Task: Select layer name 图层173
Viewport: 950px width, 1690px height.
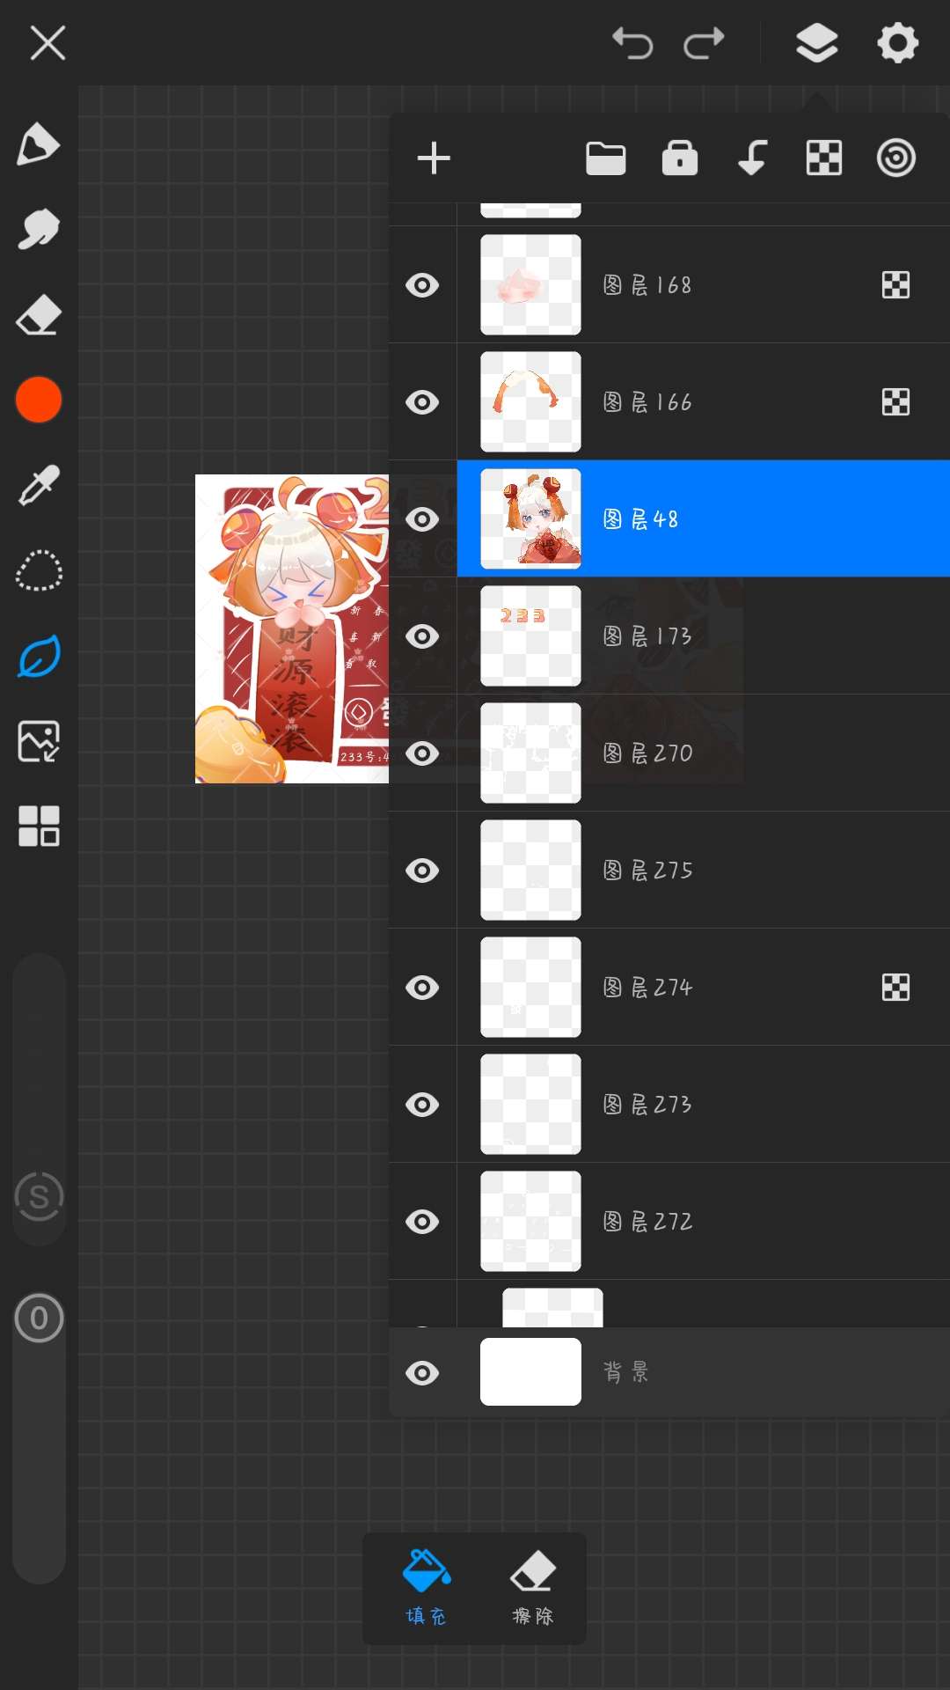Action: point(647,636)
